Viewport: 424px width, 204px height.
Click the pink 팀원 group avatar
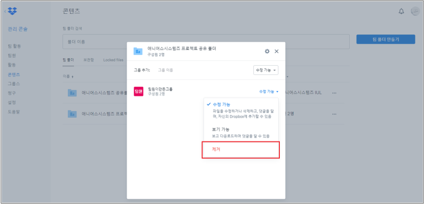tap(138, 92)
